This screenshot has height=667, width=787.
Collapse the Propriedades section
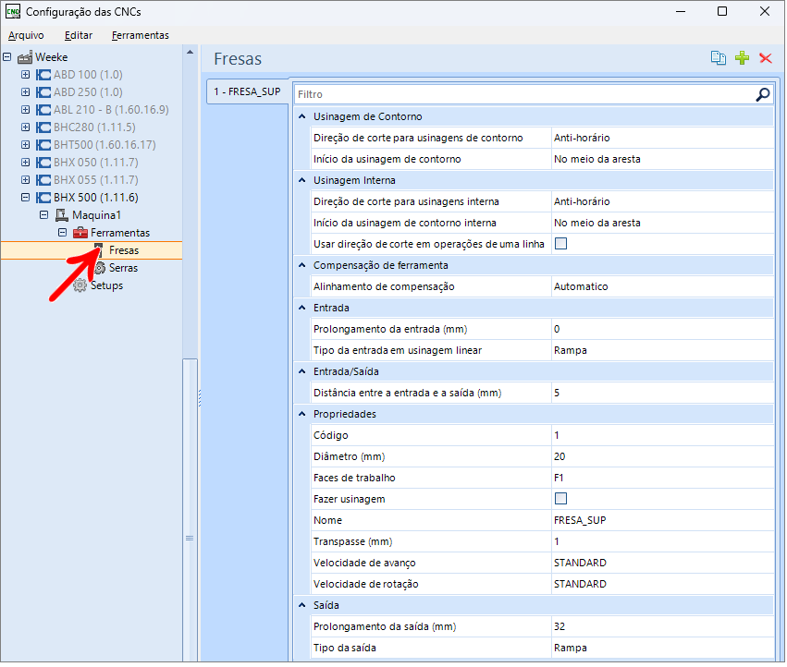point(301,415)
